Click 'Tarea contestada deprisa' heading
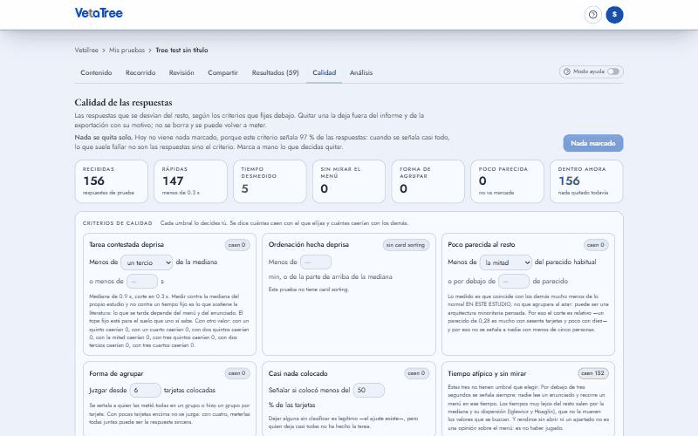 pyautogui.click(x=127, y=244)
